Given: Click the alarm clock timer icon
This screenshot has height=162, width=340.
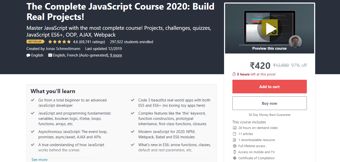Looking at the screenshot, I should (234, 74).
